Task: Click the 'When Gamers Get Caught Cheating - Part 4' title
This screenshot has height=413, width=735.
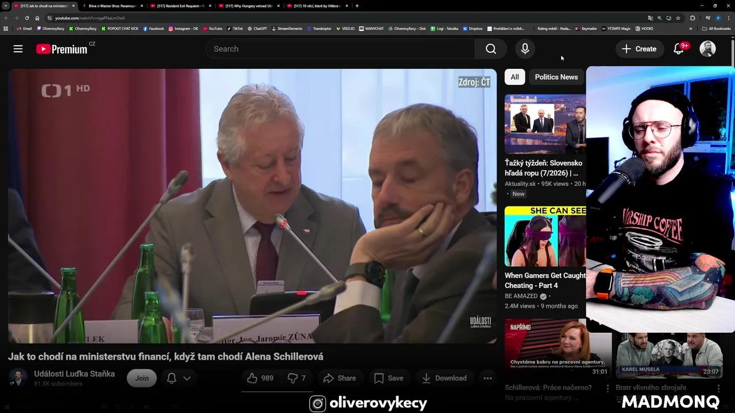Action: click(x=545, y=280)
